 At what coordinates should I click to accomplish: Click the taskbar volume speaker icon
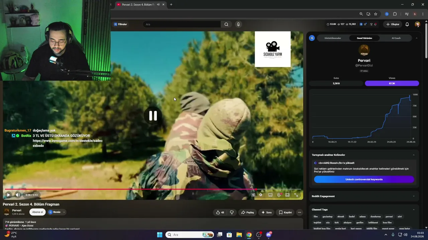(x=406, y=235)
